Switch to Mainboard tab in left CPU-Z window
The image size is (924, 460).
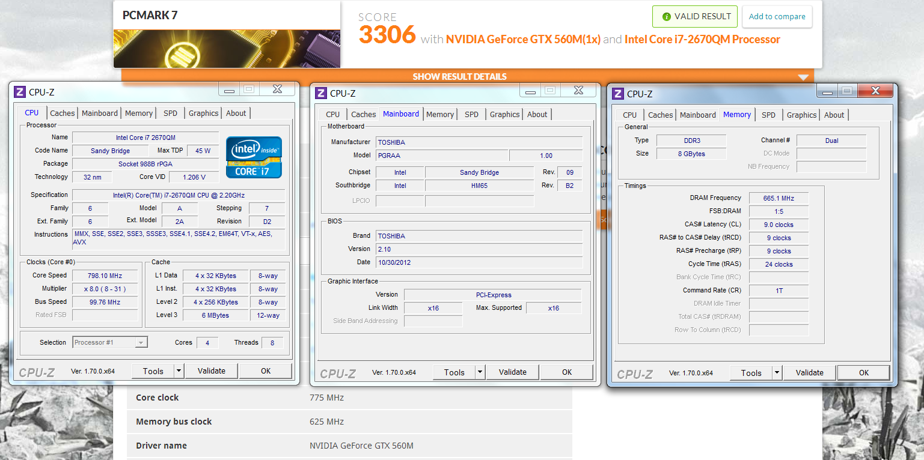click(100, 113)
